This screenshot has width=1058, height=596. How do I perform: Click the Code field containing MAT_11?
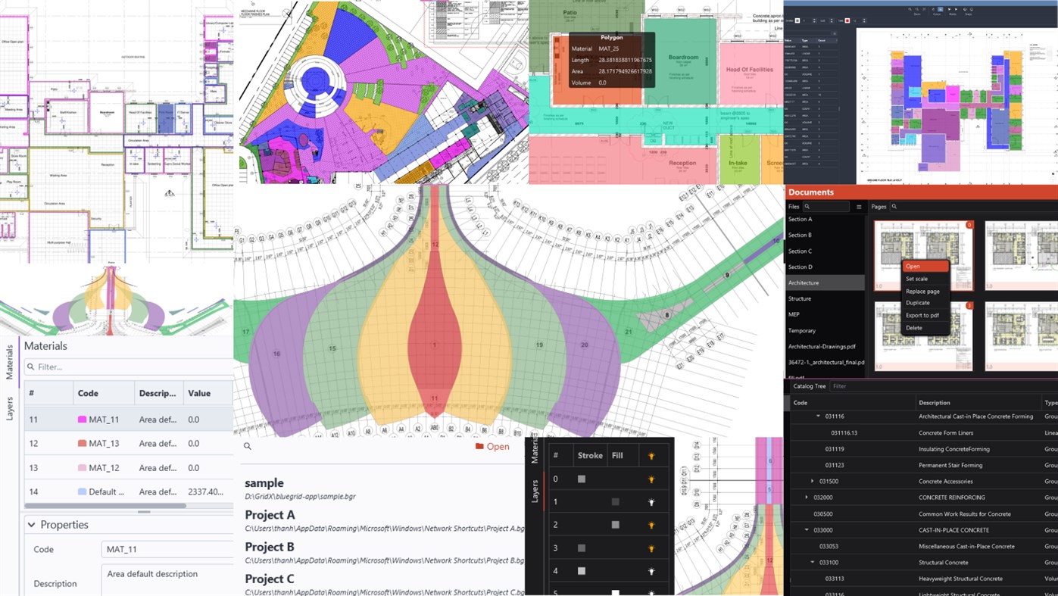coord(167,549)
